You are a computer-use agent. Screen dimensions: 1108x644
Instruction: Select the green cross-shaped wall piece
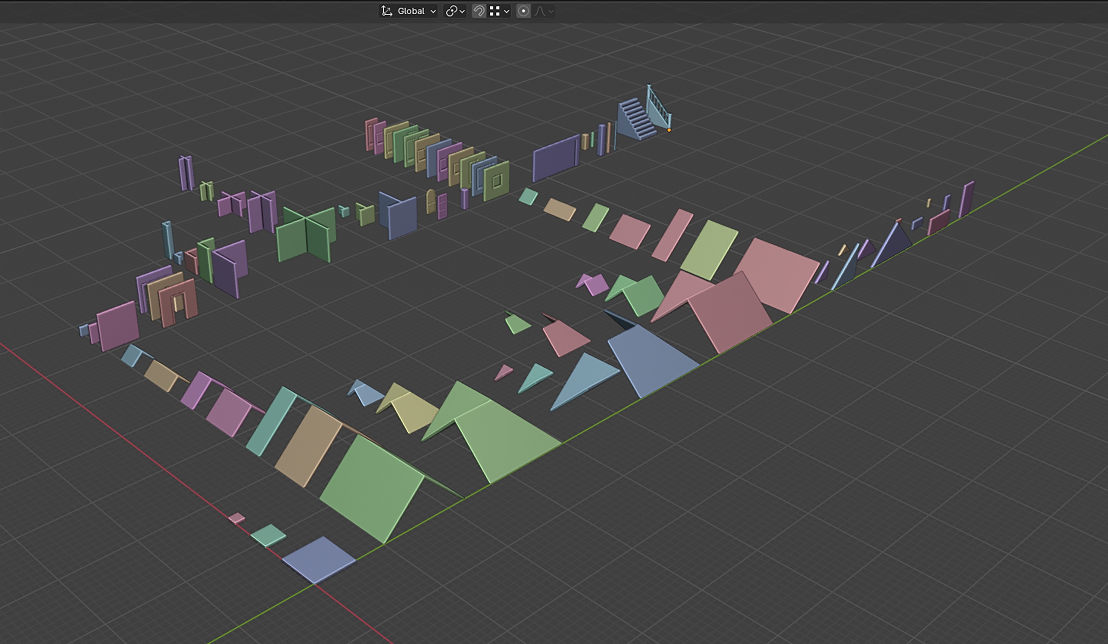pyautogui.click(x=306, y=235)
